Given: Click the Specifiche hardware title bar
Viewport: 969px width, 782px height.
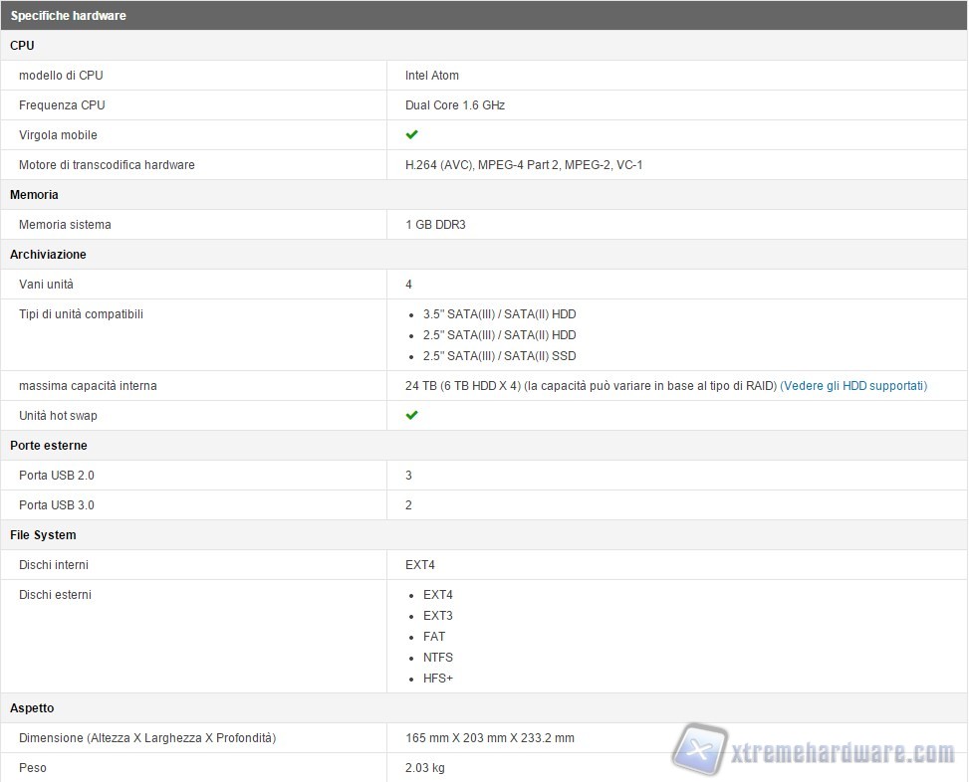Looking at the screenshot, I should (x=69, y=16).
